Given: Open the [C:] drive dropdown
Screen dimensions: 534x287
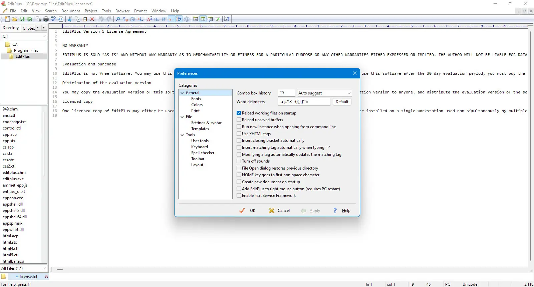Looking at the screenshot, I should pyautogui.click(x=24, y=36).
